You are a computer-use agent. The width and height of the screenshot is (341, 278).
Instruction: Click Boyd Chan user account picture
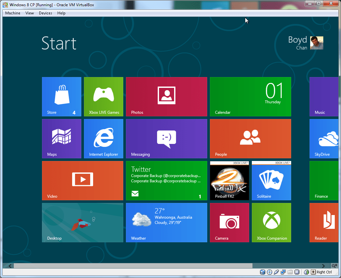(317, 43)
